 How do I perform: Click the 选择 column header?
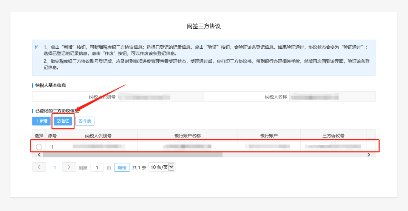tap(39, 136)
